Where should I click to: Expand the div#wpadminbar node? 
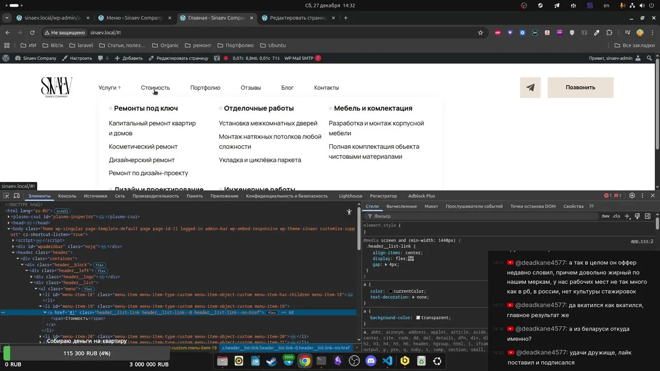click(13, 247)
